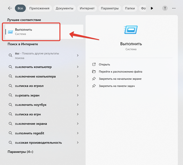The height and width of the screenshot is (165, 183).
Task: Click the user avatar T icon
Action: (165, 8)
